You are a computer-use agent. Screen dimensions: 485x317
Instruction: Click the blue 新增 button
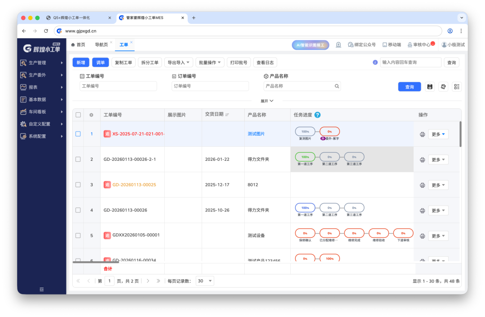[x=81, y=62]
